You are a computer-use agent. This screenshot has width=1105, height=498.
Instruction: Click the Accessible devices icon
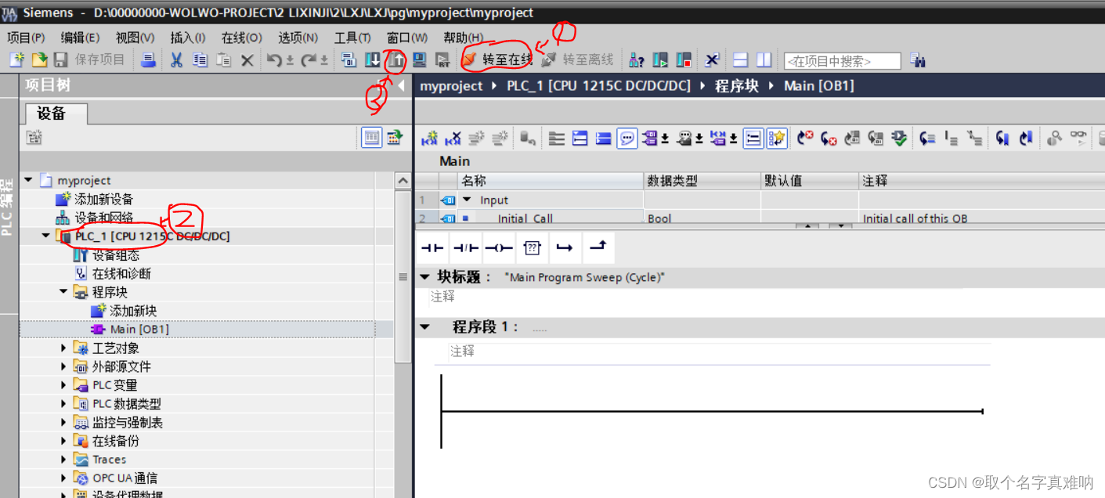point(637,60)
